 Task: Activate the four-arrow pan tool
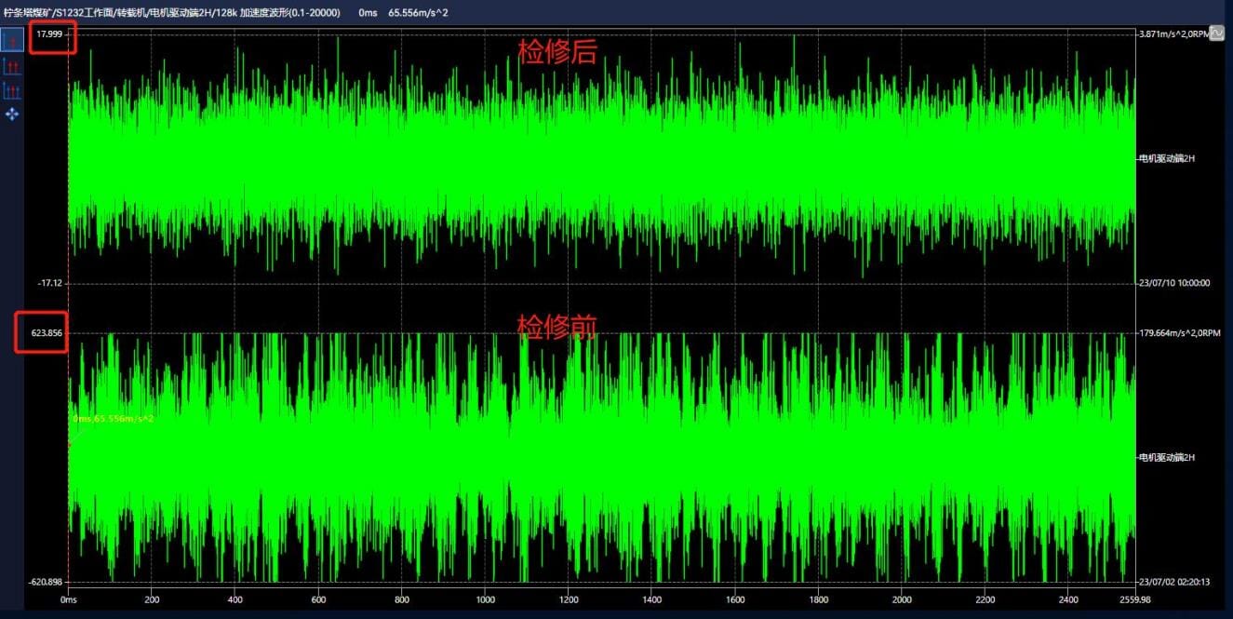tap(12, 114)
